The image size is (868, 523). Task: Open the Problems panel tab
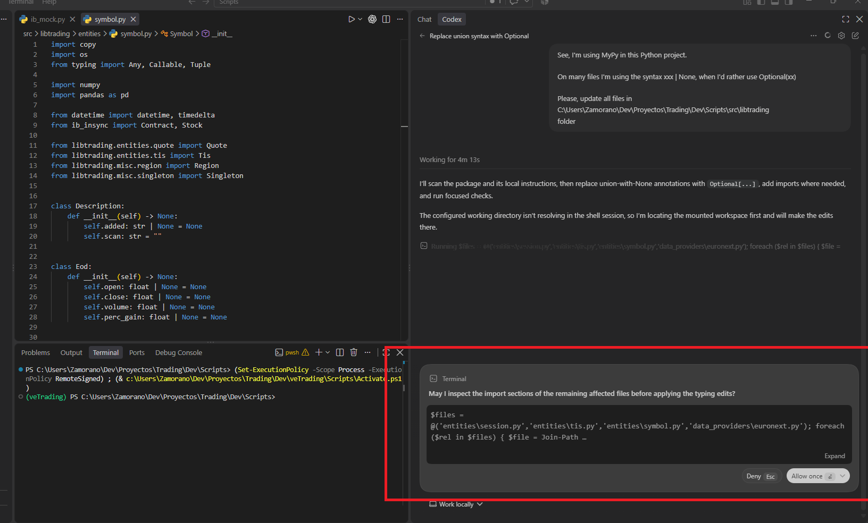(x=36, y=352)
